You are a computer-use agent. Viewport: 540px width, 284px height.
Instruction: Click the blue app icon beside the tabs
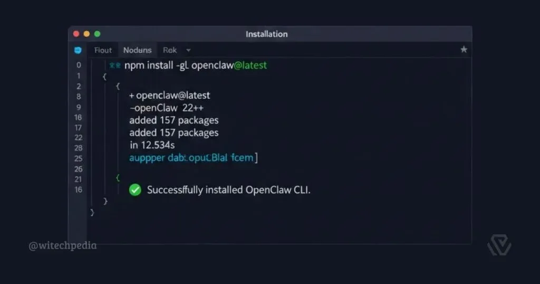(x=78, y=50)
